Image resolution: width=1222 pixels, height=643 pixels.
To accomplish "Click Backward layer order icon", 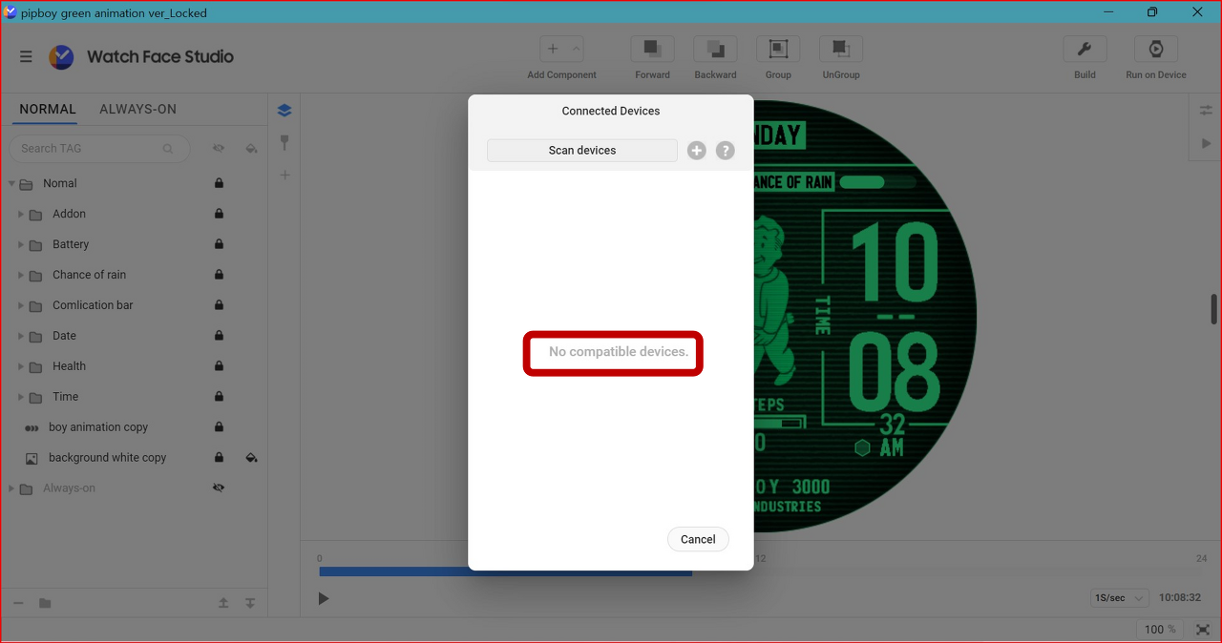I will (x=715, y=50).
